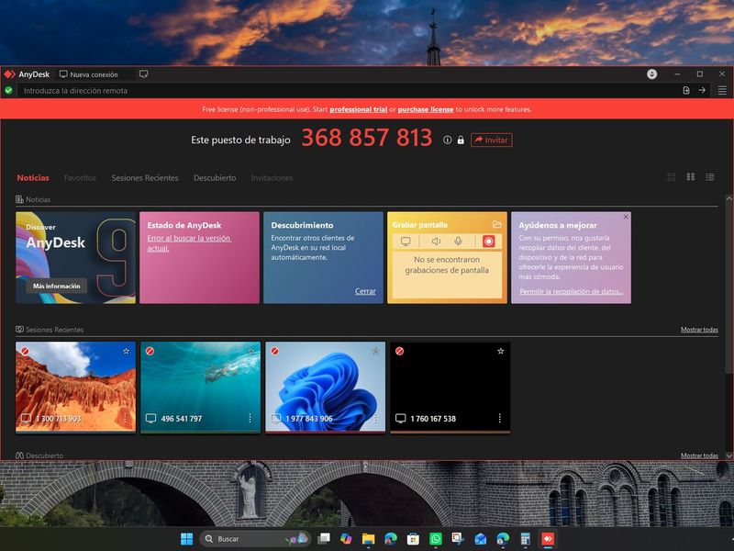This screenshot has width=734, height=551.
Task: Click the green connection status icon
Action: [8, 90]
